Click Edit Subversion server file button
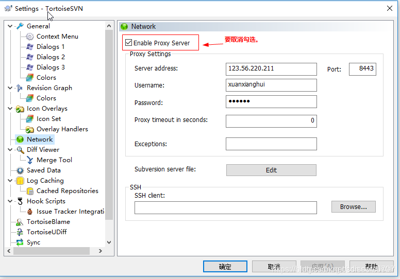The image size is (400, 279). [271, 170]
